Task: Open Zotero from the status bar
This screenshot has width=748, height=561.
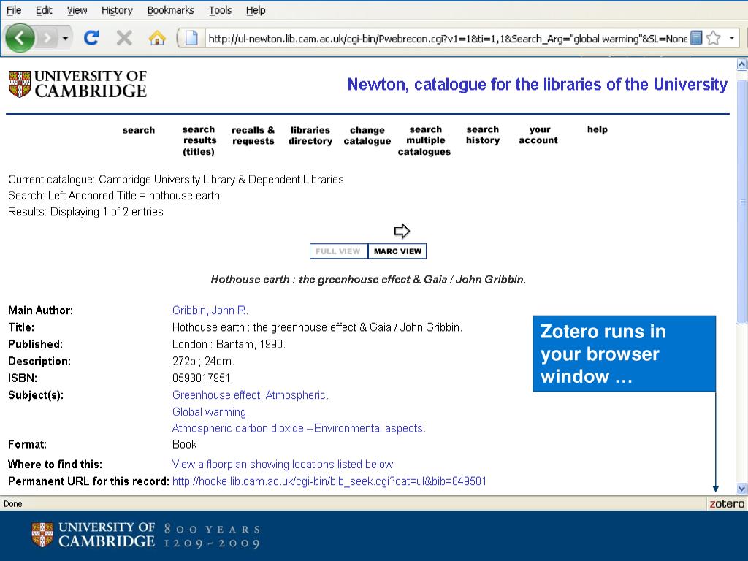Action: pyautogui.click(x=727, y=504)
